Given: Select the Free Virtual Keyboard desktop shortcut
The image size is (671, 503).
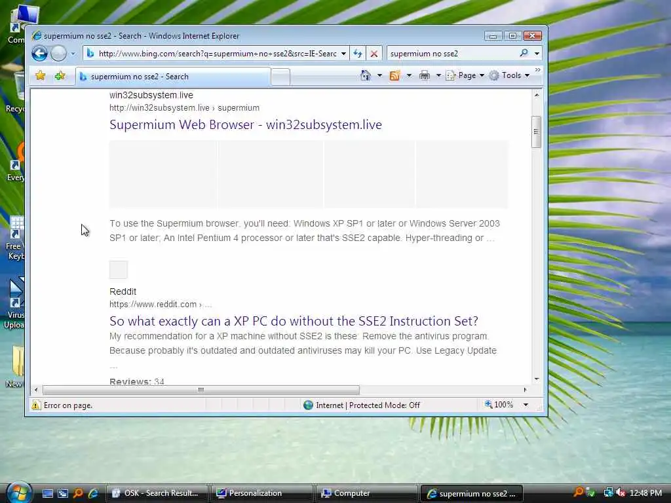Looking at the screenshot, I should (16, 238).
